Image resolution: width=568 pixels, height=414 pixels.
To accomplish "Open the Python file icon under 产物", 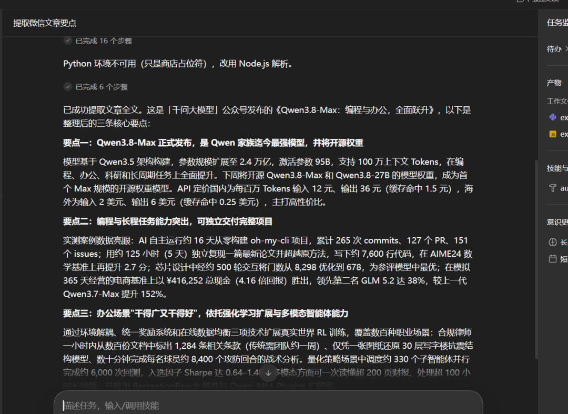I will (553, 117).
